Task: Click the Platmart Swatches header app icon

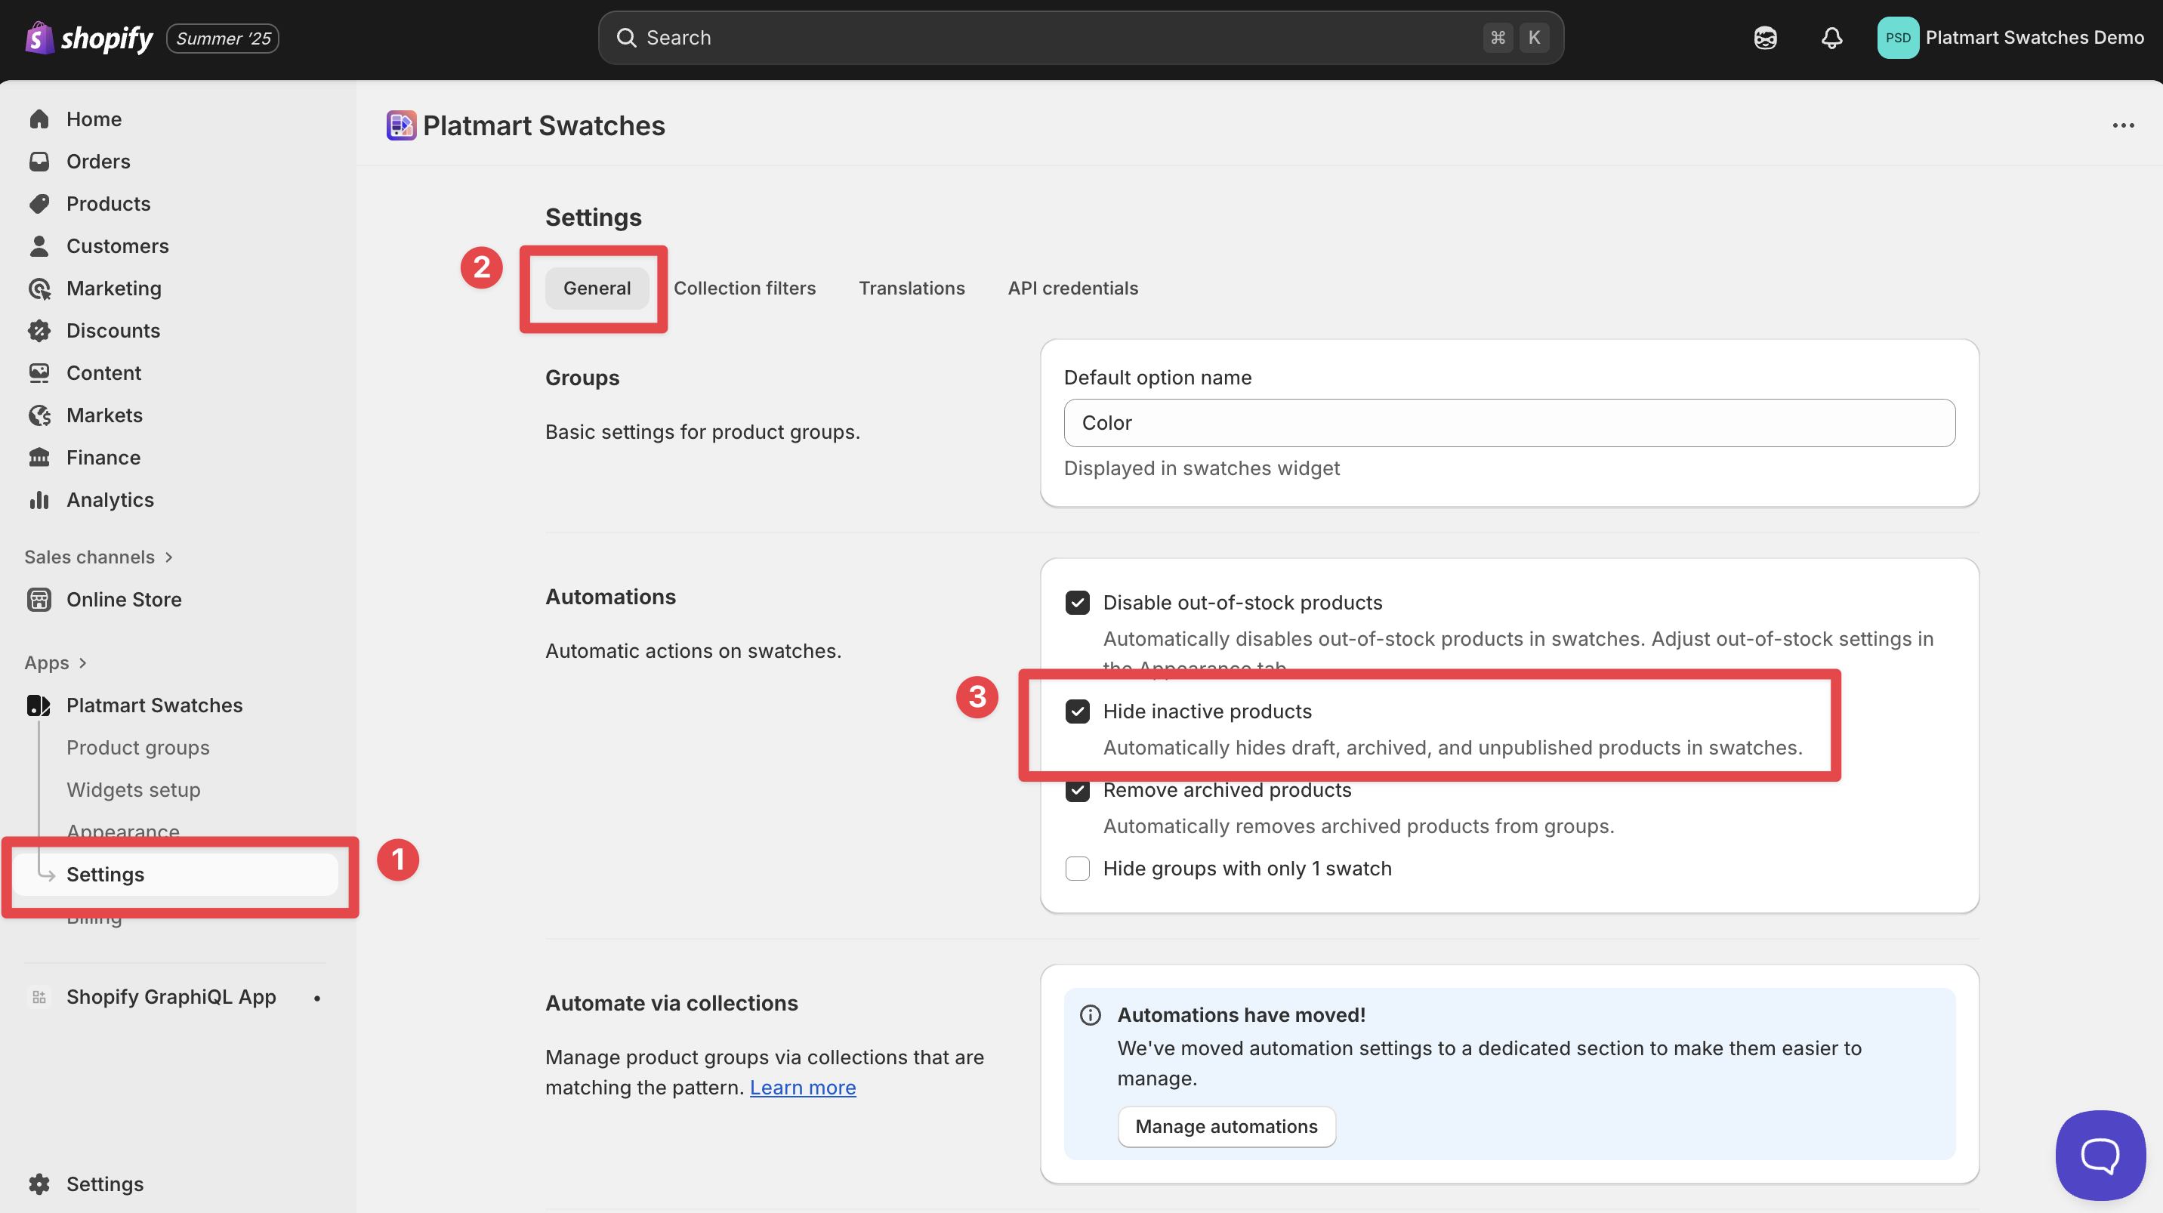Action: click(x=400, y=125)
